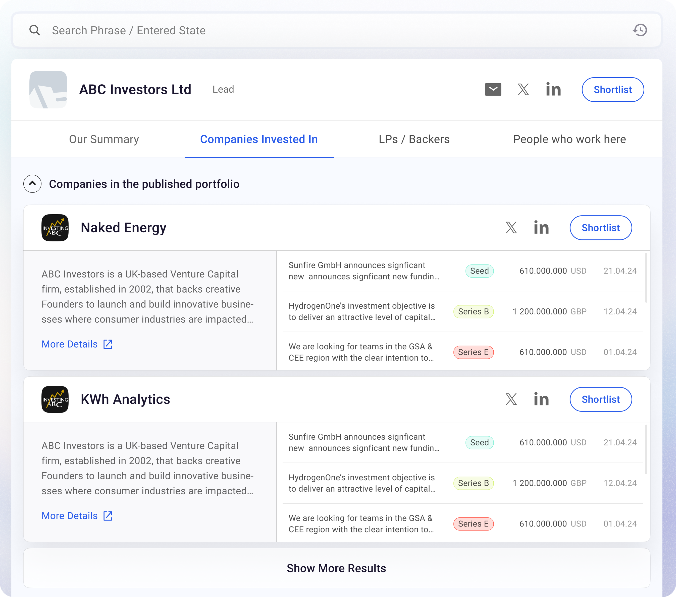
Task: Open ABC Investors Ltd X profile
Action: pos(523,90)
